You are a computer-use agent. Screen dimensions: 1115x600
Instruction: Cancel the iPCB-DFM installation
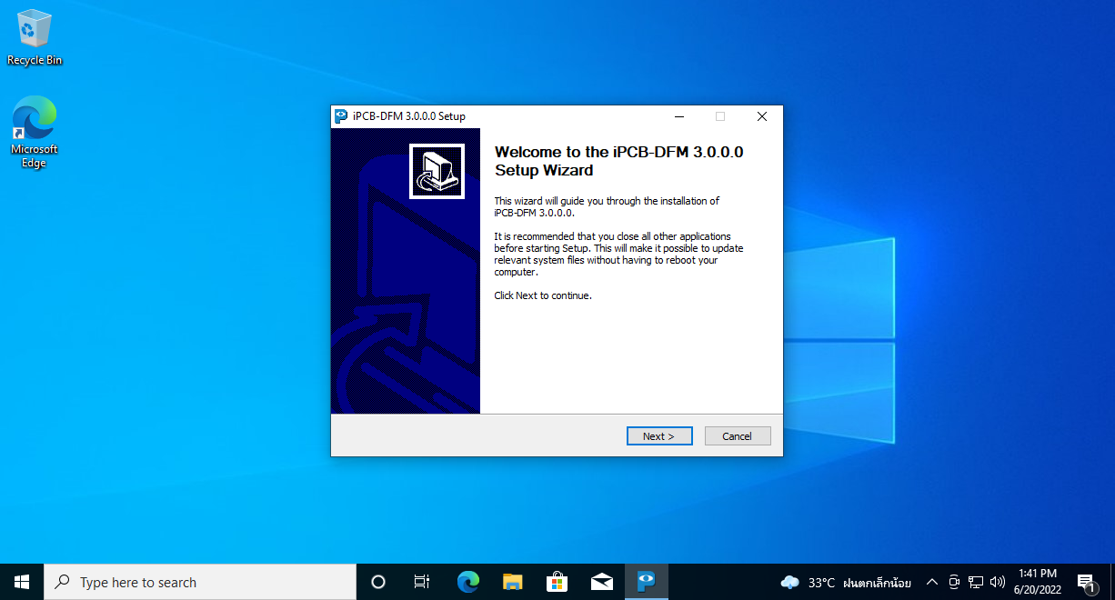[738, 436]
